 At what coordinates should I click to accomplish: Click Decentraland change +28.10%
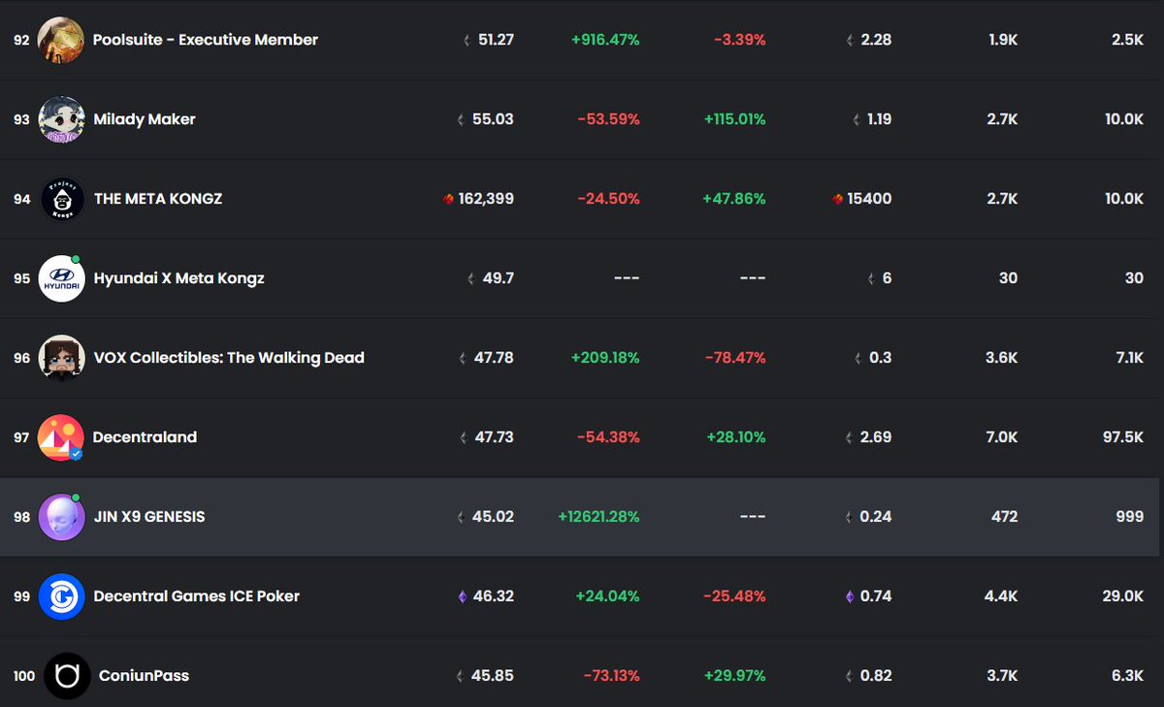coord(734,437)
